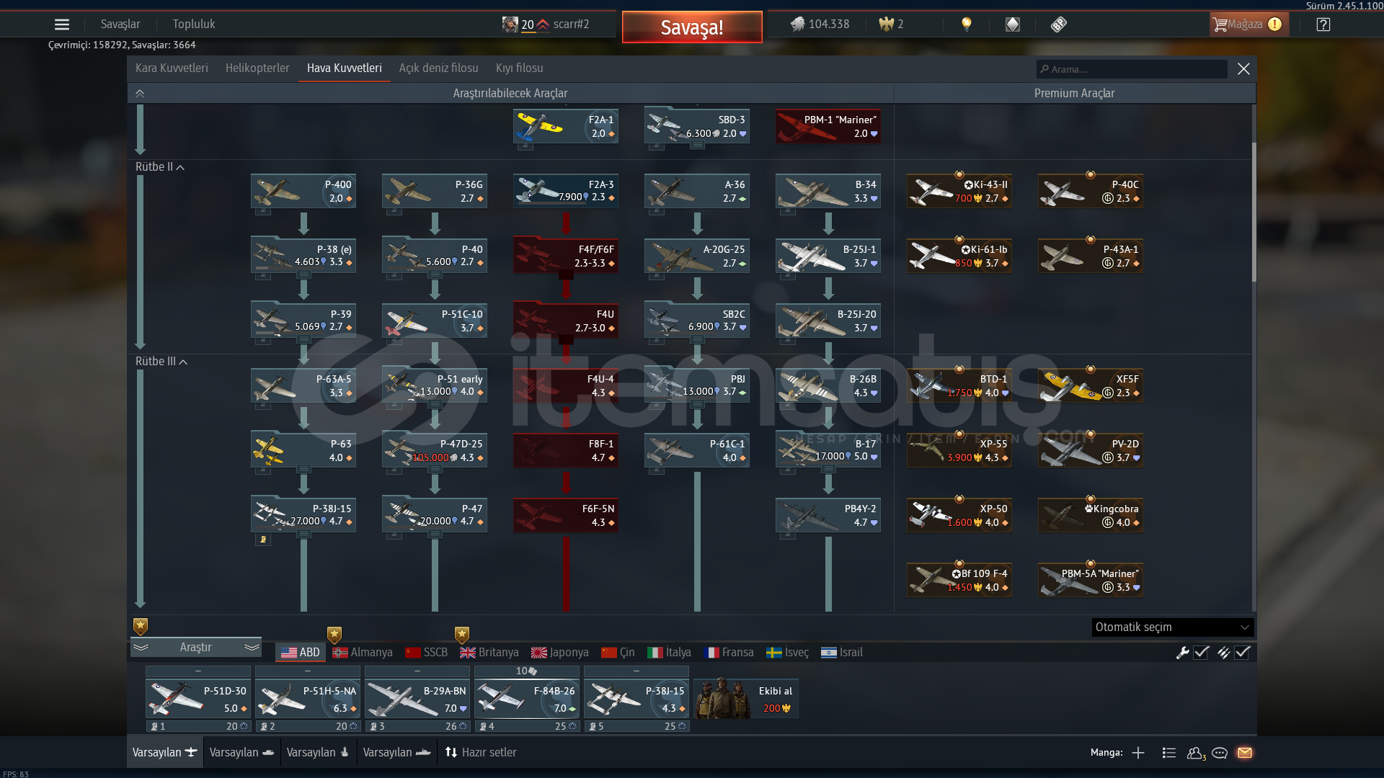Open the hamburger main menu
Image resolution: width=1384 pixels, height=778 pixels.
pyautogui.click(x=62, y=24)
